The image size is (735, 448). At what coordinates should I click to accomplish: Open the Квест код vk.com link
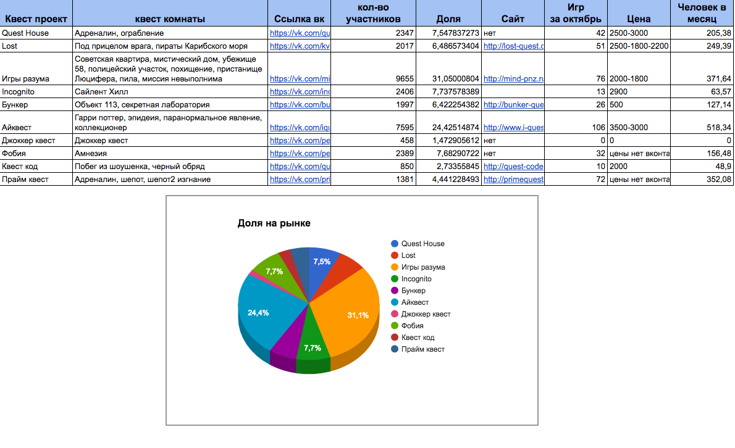click(x=300, y=167)
